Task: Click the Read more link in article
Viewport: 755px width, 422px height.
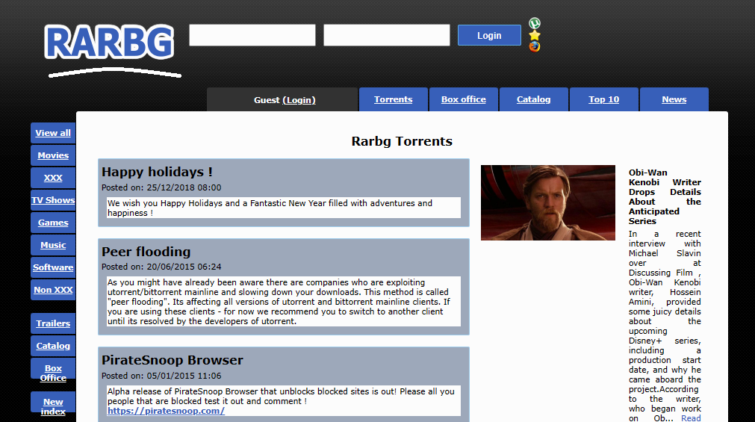Action: point(691,418)
